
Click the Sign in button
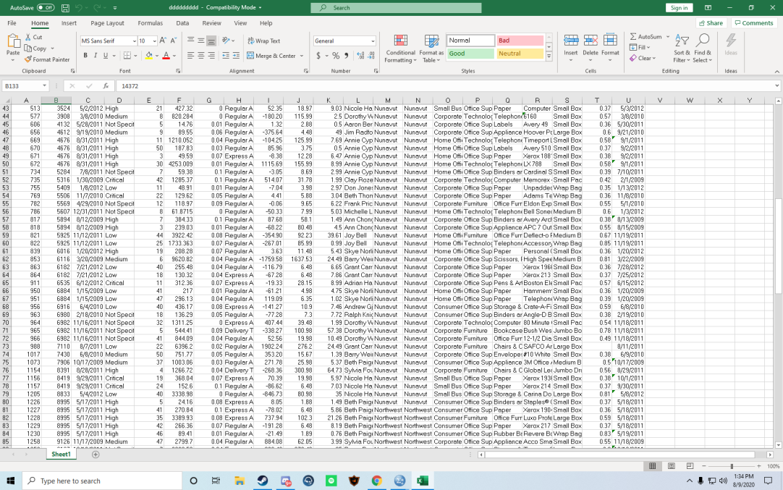point(679,7)
